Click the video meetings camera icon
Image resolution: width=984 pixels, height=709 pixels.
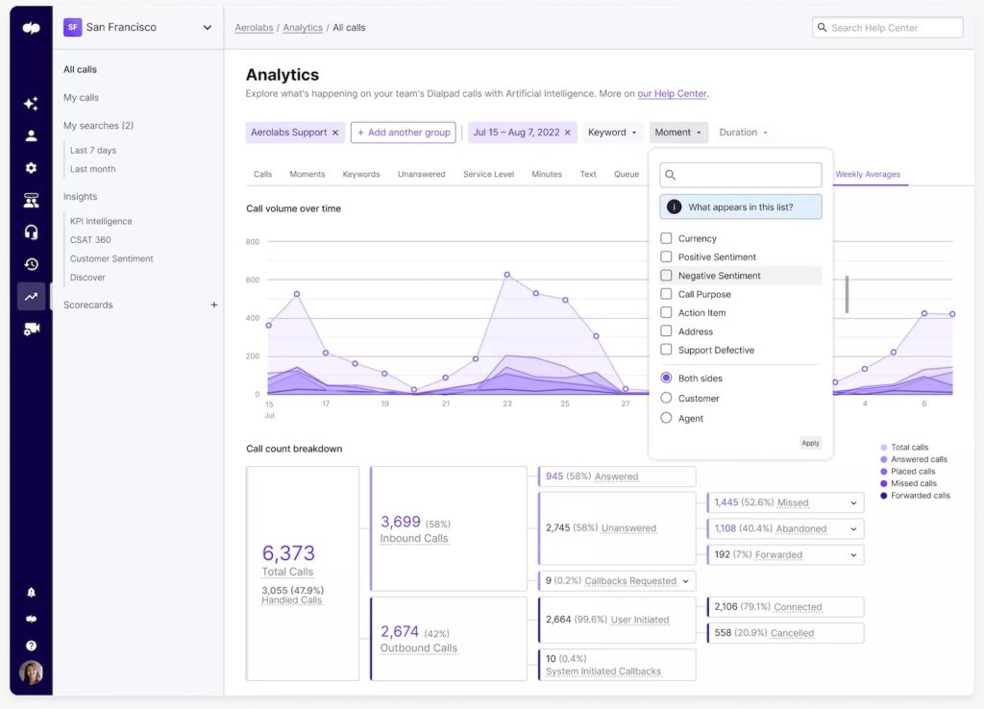(31, 329)
